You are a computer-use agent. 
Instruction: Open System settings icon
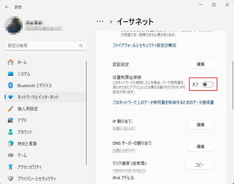pos(11,74)
